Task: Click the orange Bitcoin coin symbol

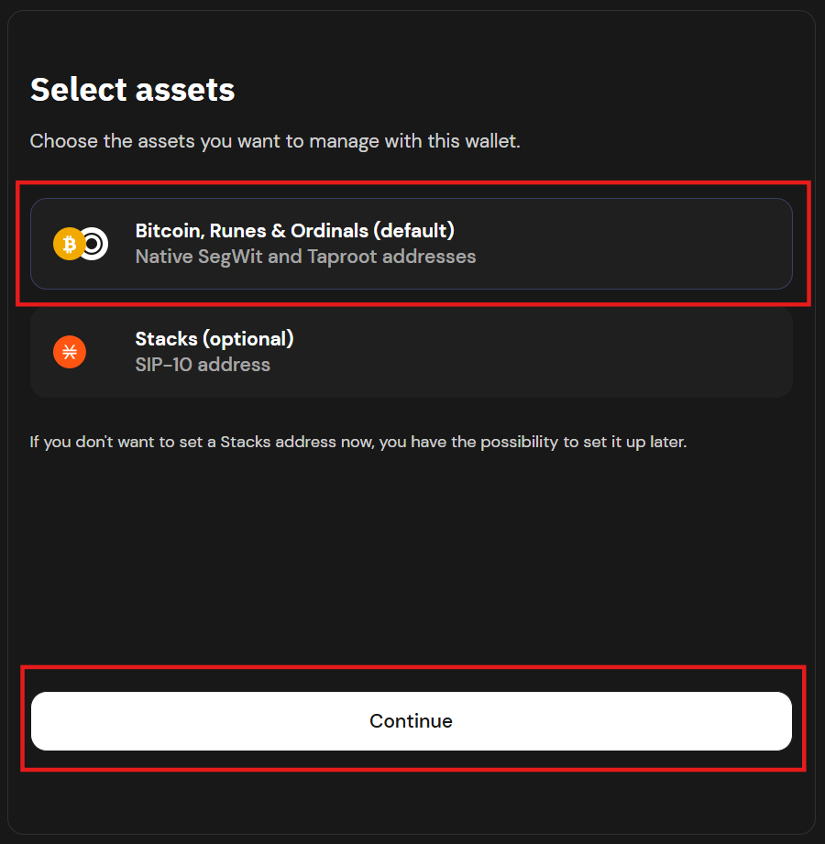Action: pyautogui.click(x=70, y=244)
